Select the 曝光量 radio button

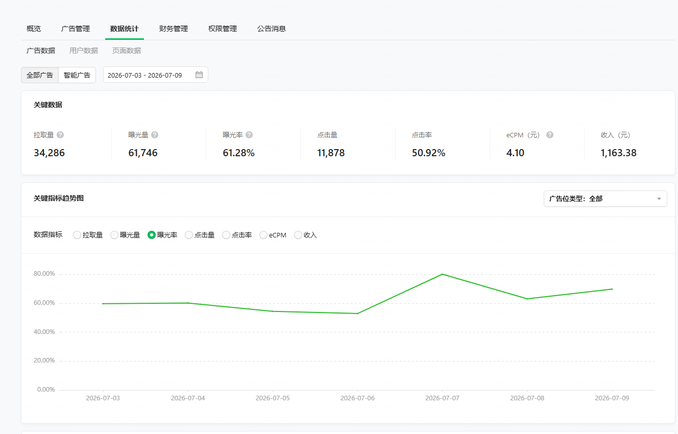pyautogui.click(x=114, y=235)
